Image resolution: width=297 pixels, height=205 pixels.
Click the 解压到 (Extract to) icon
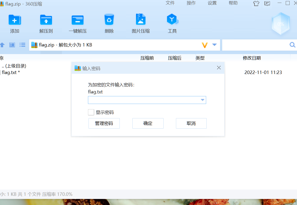pyautogui.click(x=46, y=20)
